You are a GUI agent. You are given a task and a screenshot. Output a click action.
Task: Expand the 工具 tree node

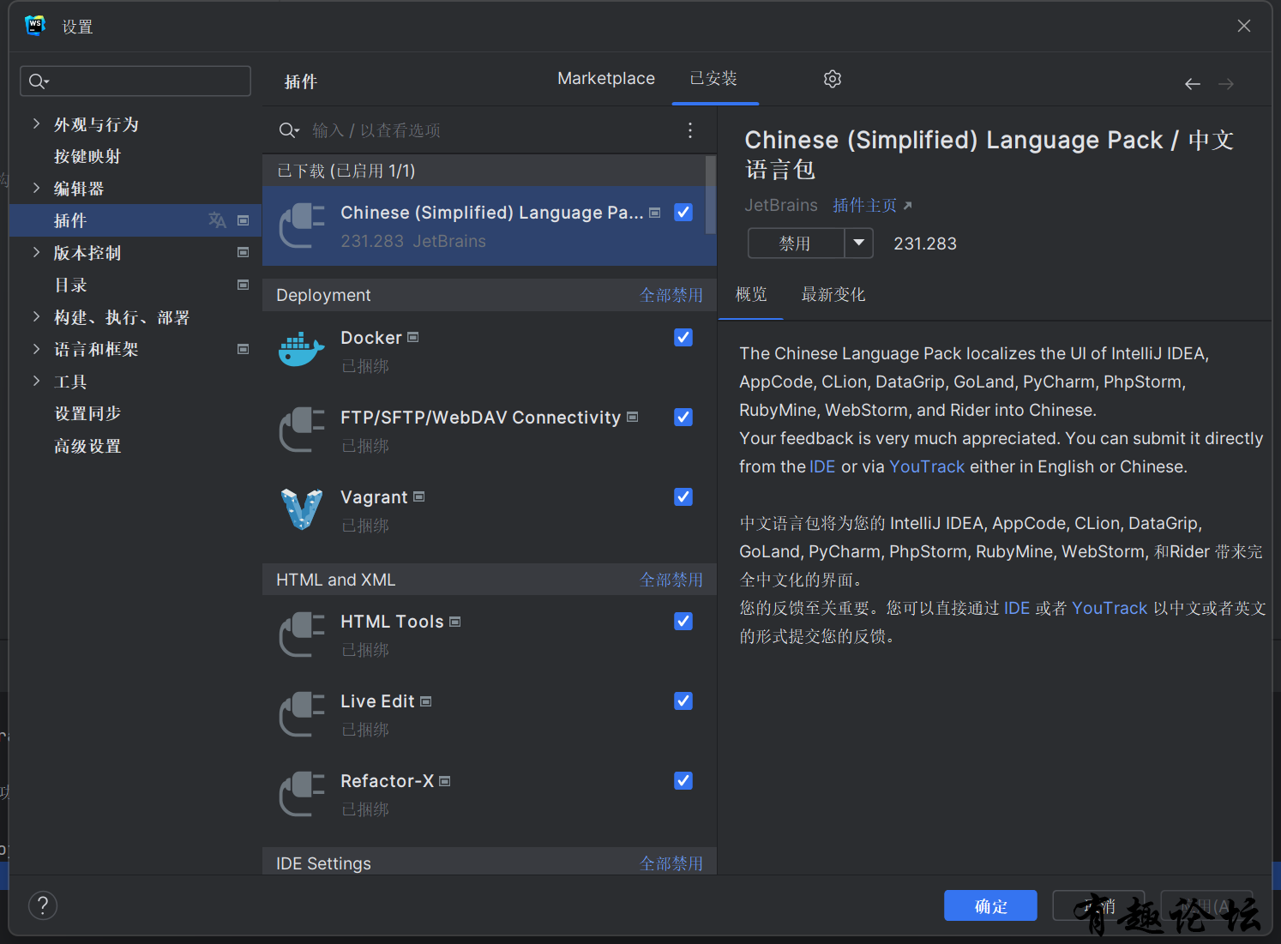(36, 381)
